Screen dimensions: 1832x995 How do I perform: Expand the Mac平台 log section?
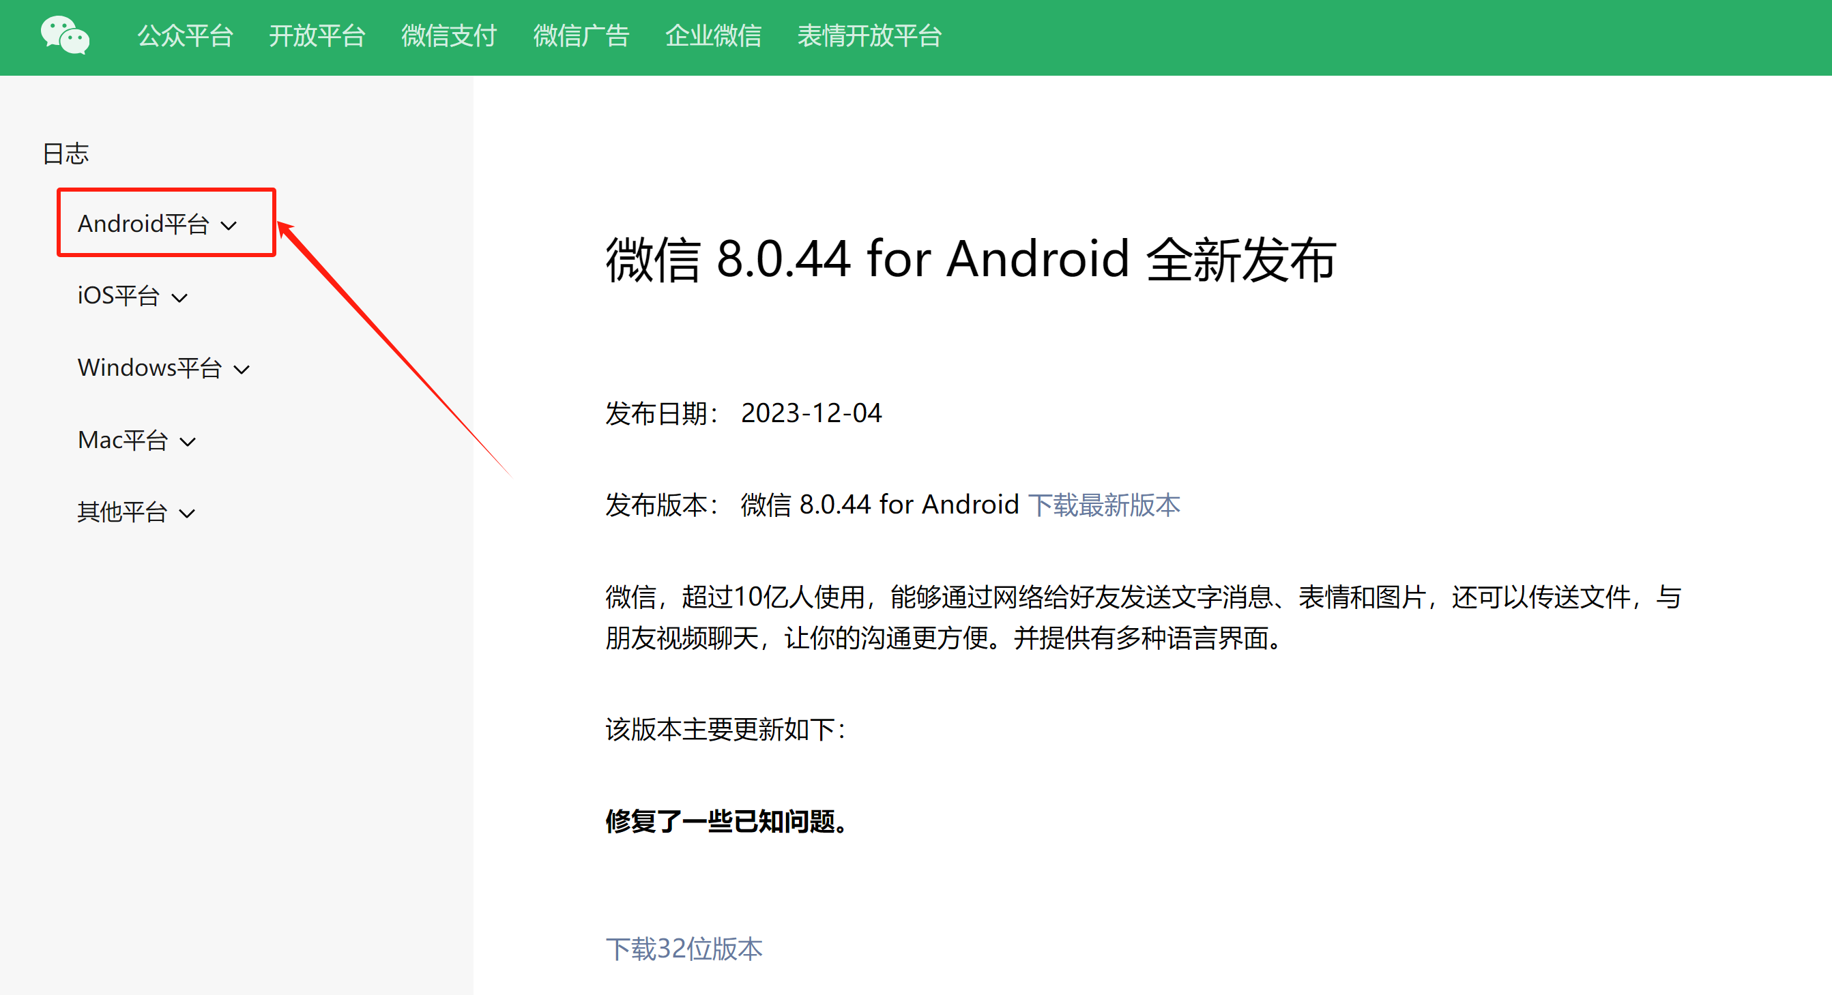tap(136, 440)
